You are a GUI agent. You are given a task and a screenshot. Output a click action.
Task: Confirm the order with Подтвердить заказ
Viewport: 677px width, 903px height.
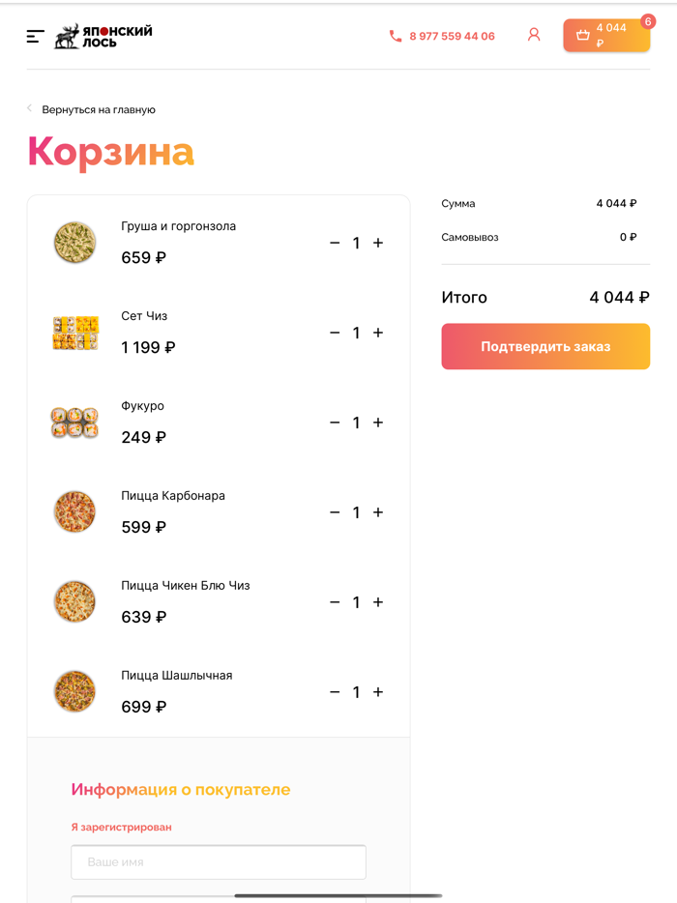pyautogui.click(x=545, y=346)
